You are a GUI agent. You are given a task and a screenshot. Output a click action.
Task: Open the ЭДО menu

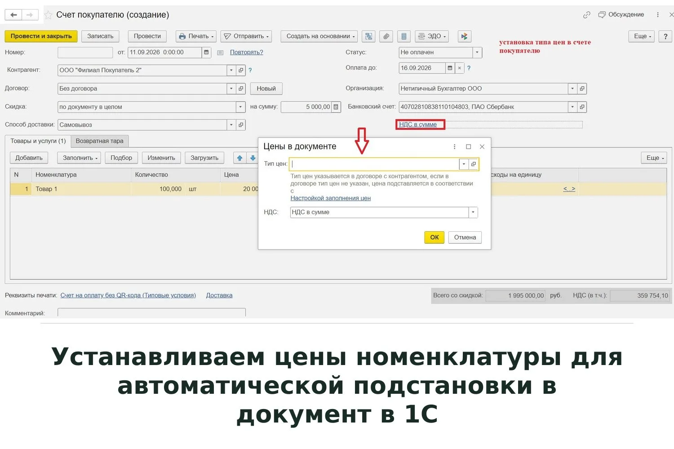coord(432,36)
